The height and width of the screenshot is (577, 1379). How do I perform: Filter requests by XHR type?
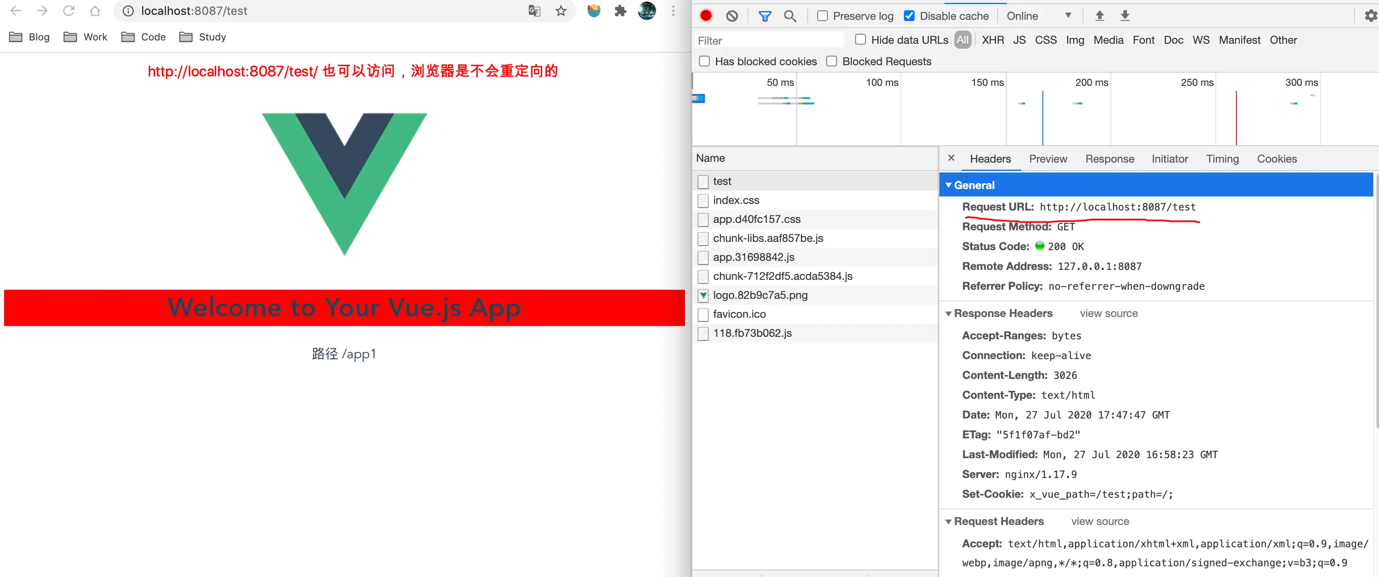(x=992, y=40)
